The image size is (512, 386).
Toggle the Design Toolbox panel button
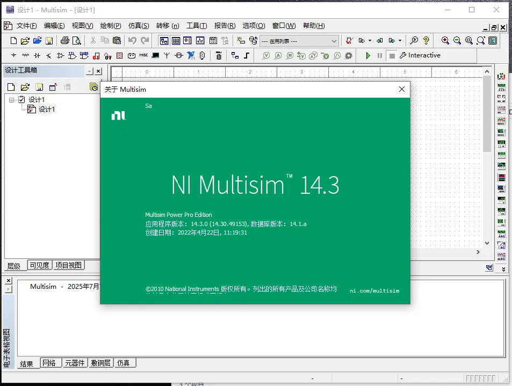click(164, 40)
